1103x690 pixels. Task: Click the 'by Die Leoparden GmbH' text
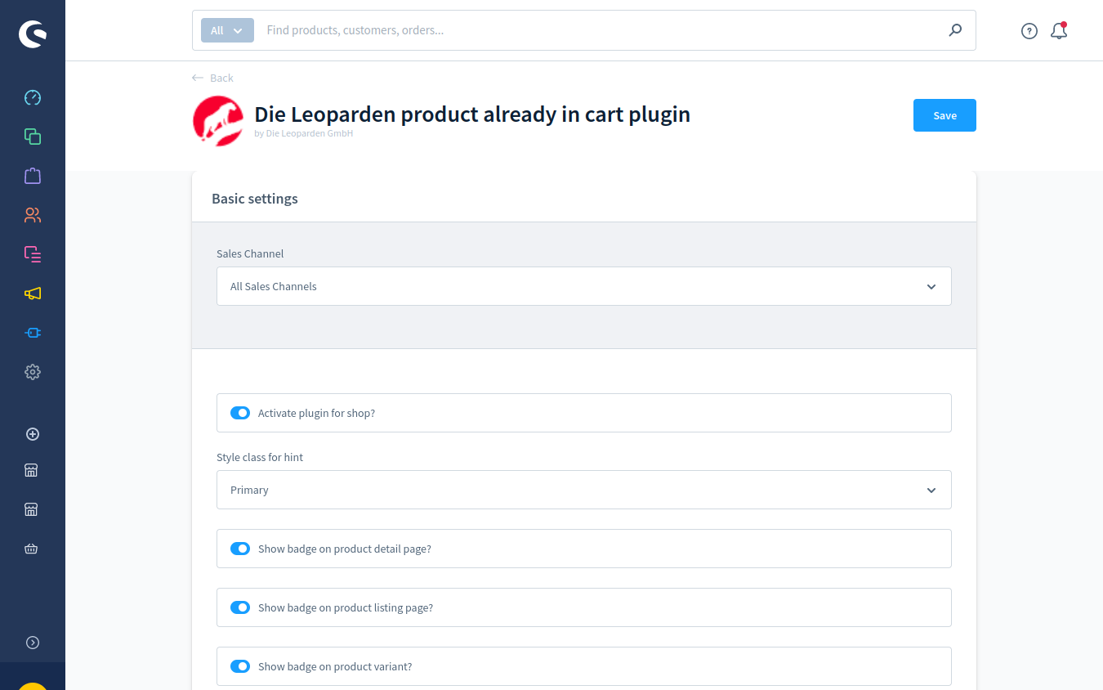click(x=304, y=133)
